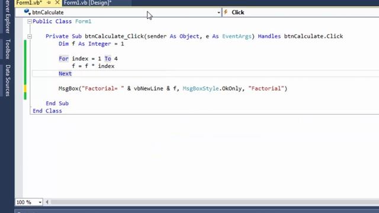Open the Form1.vb [Design] tab
The height and width of the screenshot is (213, 379).
(x=88, y=2)
